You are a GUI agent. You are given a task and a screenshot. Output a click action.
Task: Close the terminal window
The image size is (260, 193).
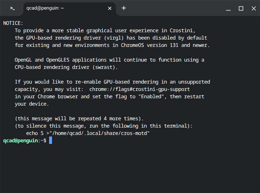pos(254,9)
